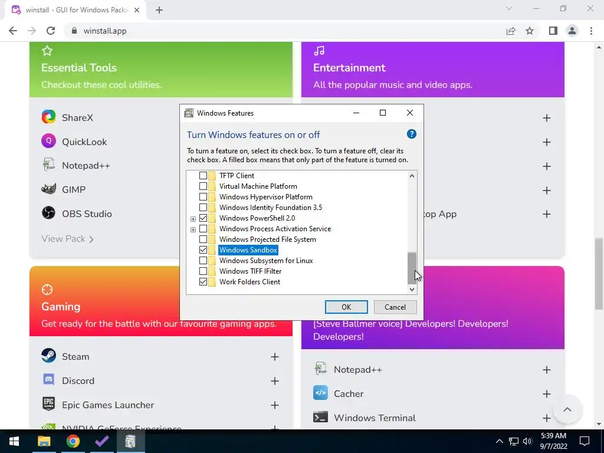Add Cacher with its plus icon

547,394
